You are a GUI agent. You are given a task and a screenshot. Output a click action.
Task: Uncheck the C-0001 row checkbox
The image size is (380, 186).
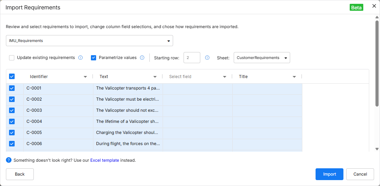[x=12, y=88]
